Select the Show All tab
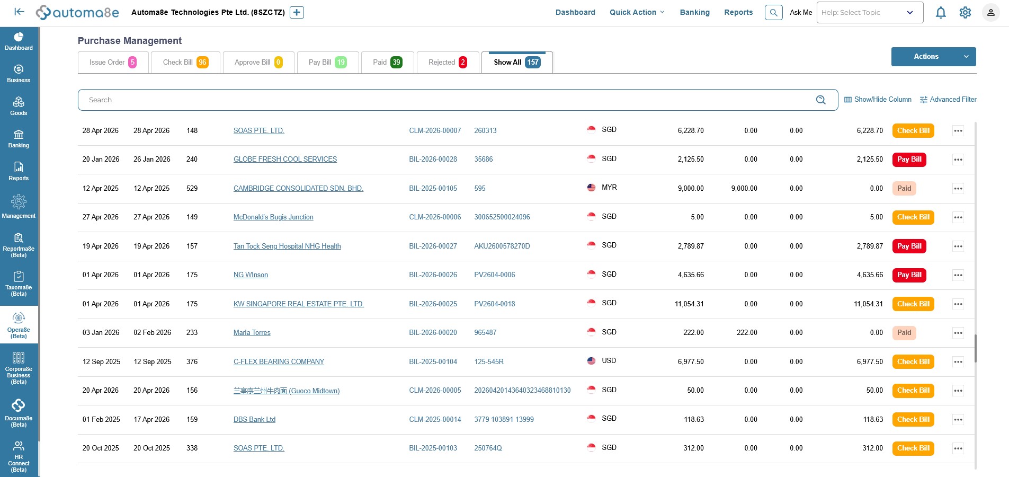This screenshot has height=477, width=1009. pos(517,63)
